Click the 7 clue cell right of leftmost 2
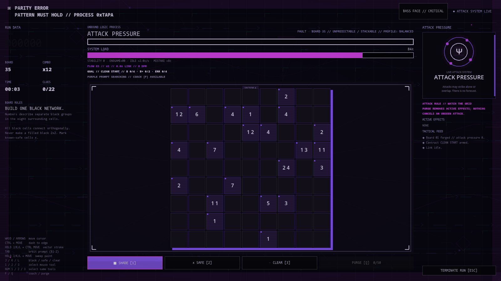This screenshot has height=281, width=501. point(233,186)
